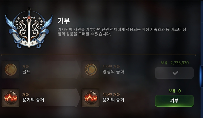
Task: Click the right 용기의 증거 knight currency label
Action: (113, 100)
